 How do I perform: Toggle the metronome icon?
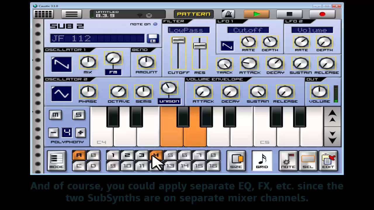[228, 14]
